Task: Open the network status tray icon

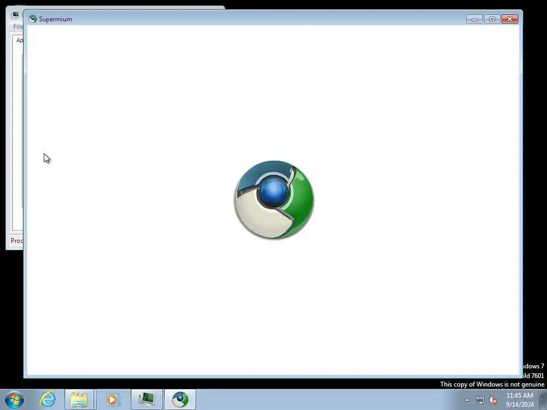Action: pyautogui.click(x=480, y=400)
